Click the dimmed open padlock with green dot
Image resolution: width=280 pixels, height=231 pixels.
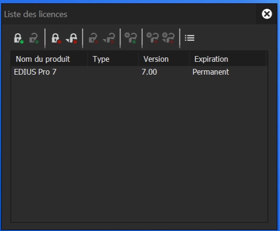[34, 38]
